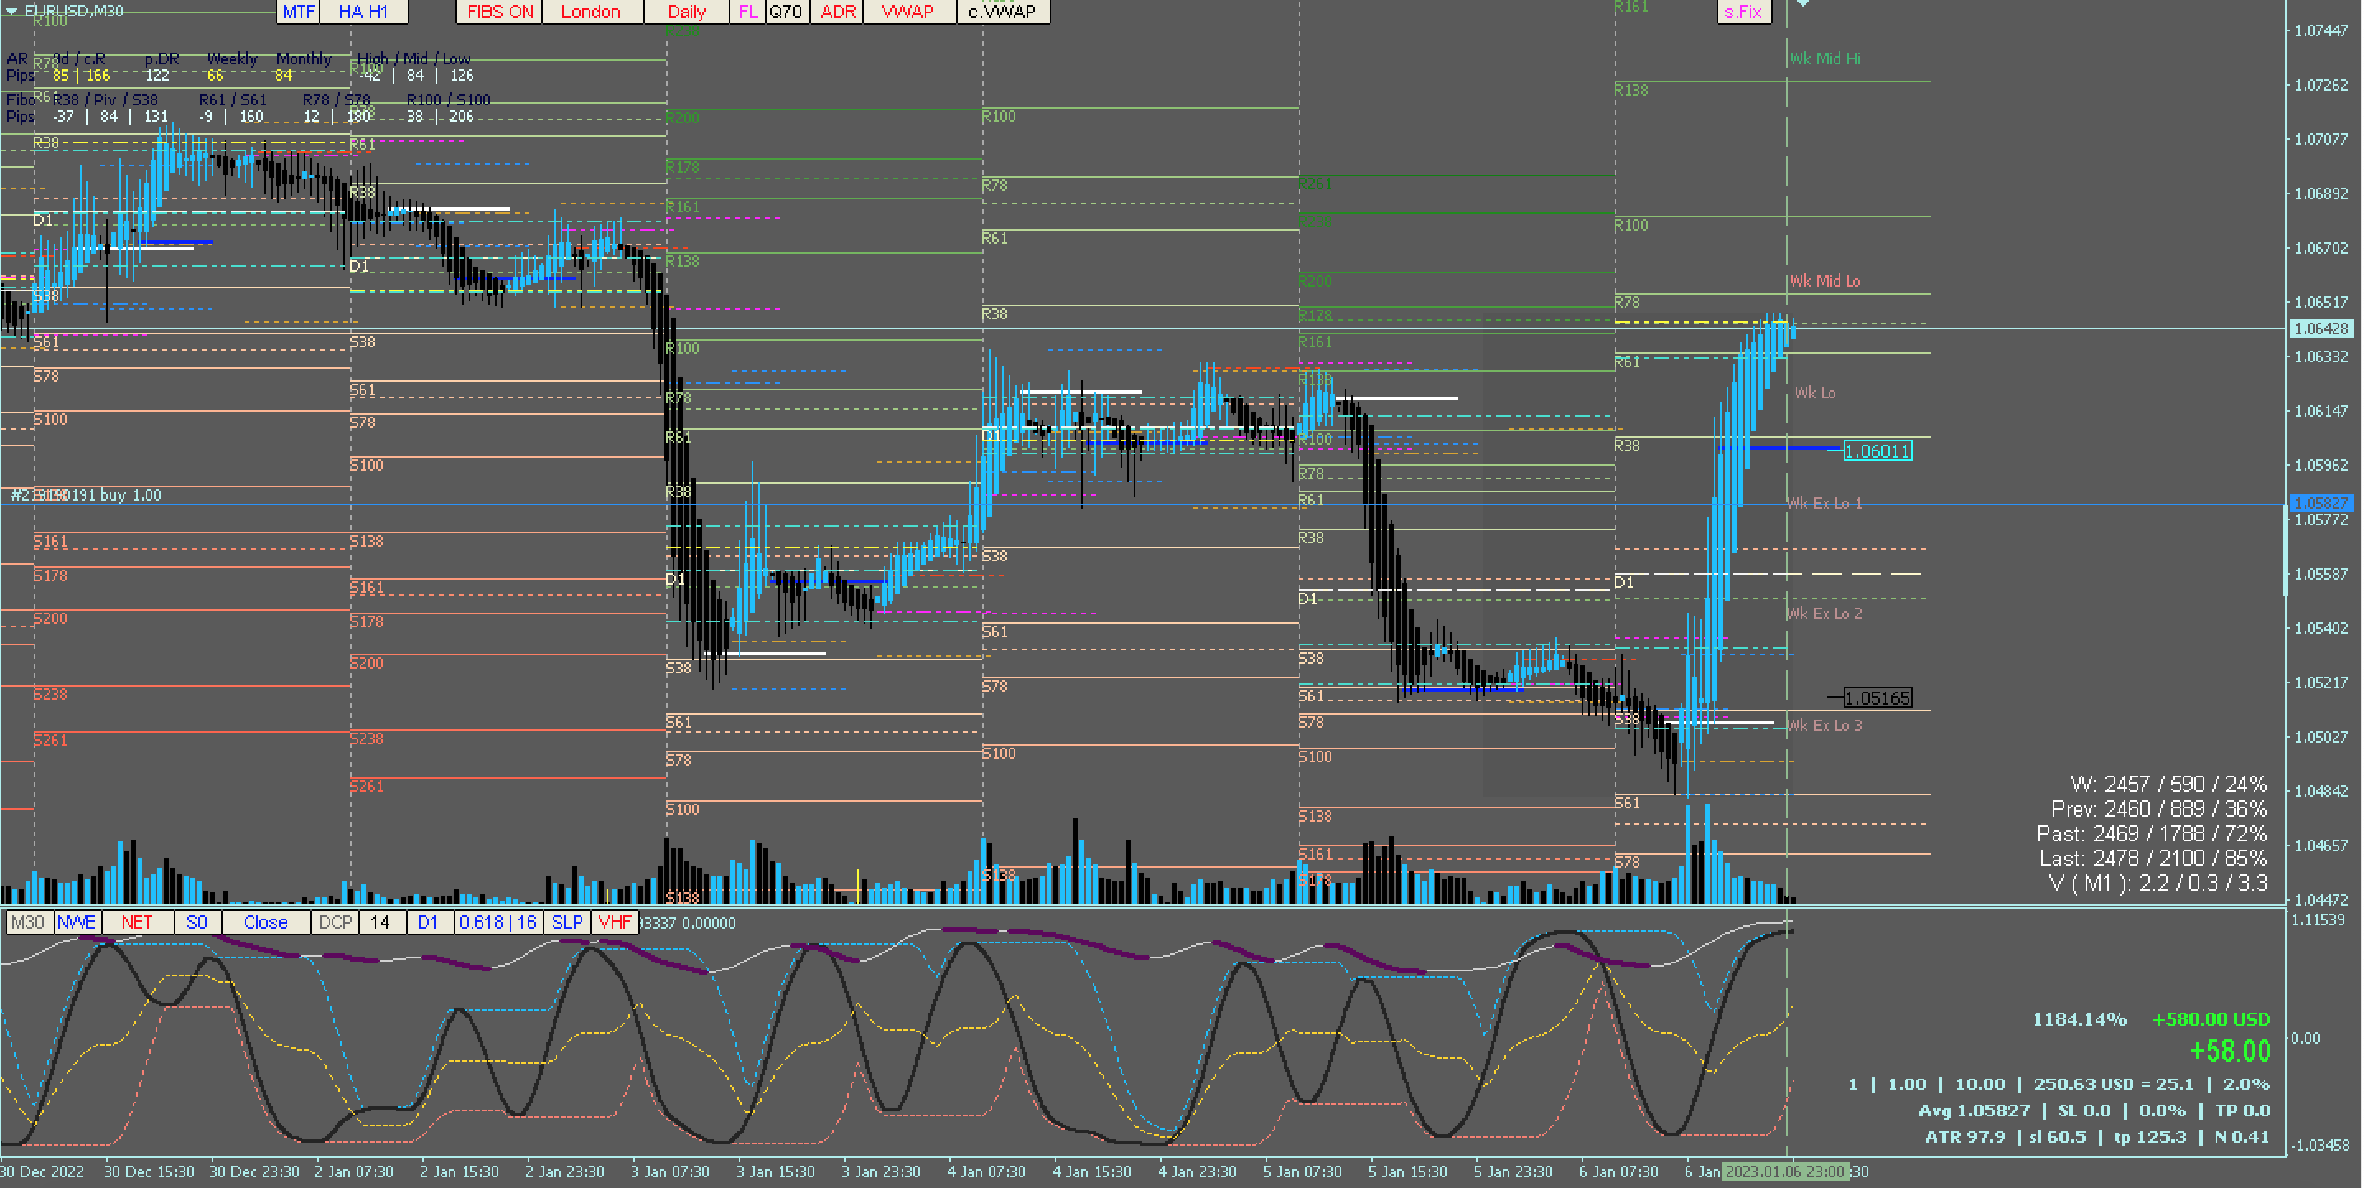Click the red NET button

137,922
